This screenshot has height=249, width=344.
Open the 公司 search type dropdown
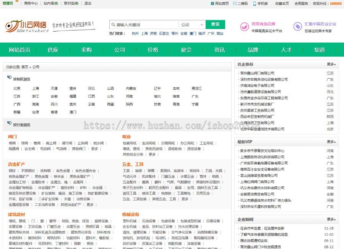pyautogui.click(x=193, y=24)
